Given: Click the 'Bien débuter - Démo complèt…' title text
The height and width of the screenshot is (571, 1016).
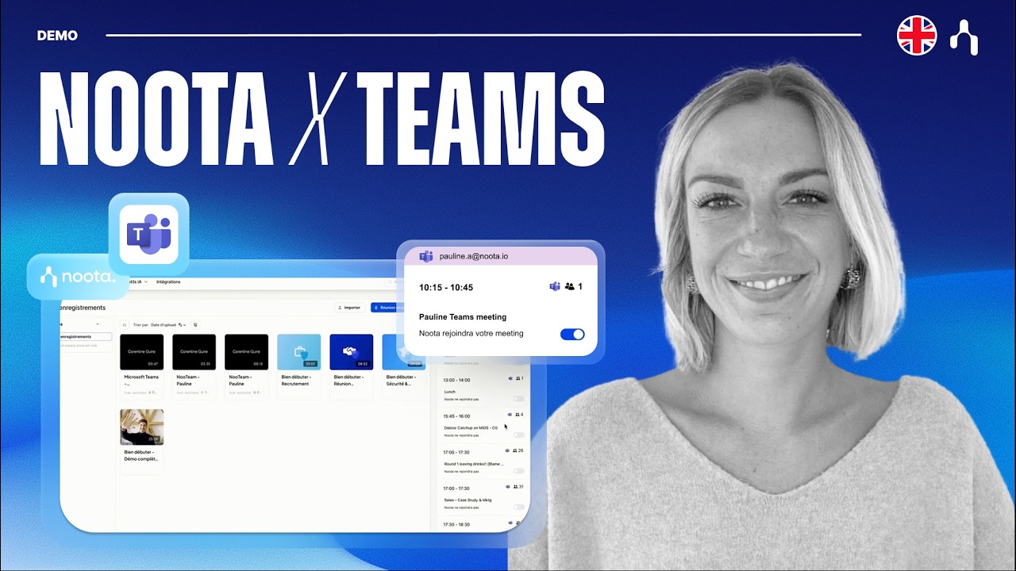Looking at the screenshot, I should (x=141, y=455).
